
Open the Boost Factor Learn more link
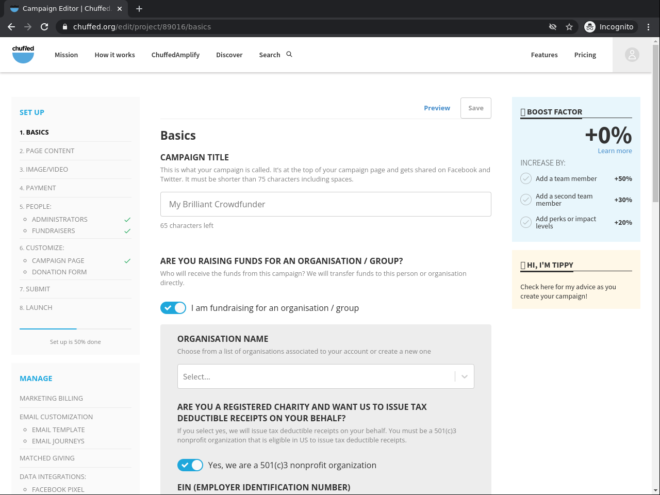tap(615, 151)
